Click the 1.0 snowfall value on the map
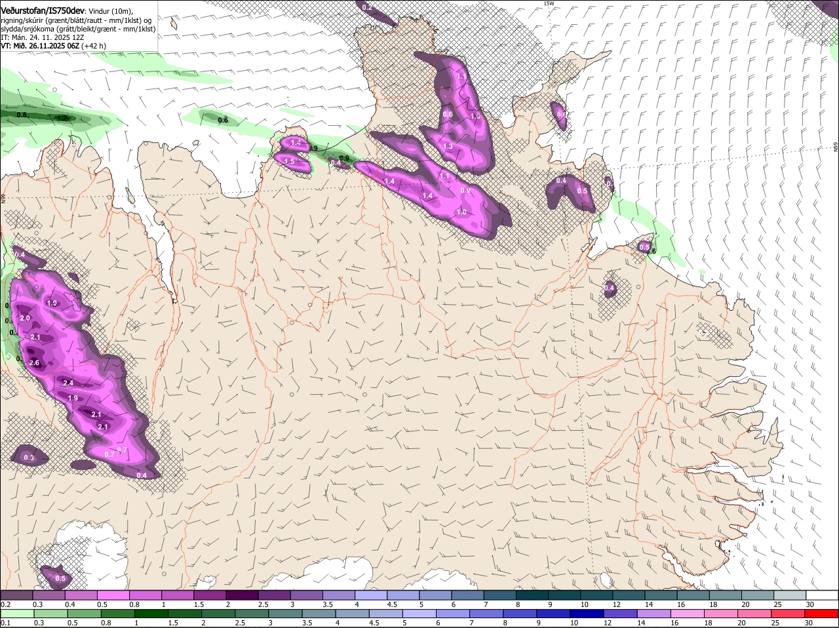The width and height of the screenshot is (839, 628). pos(461,212)
